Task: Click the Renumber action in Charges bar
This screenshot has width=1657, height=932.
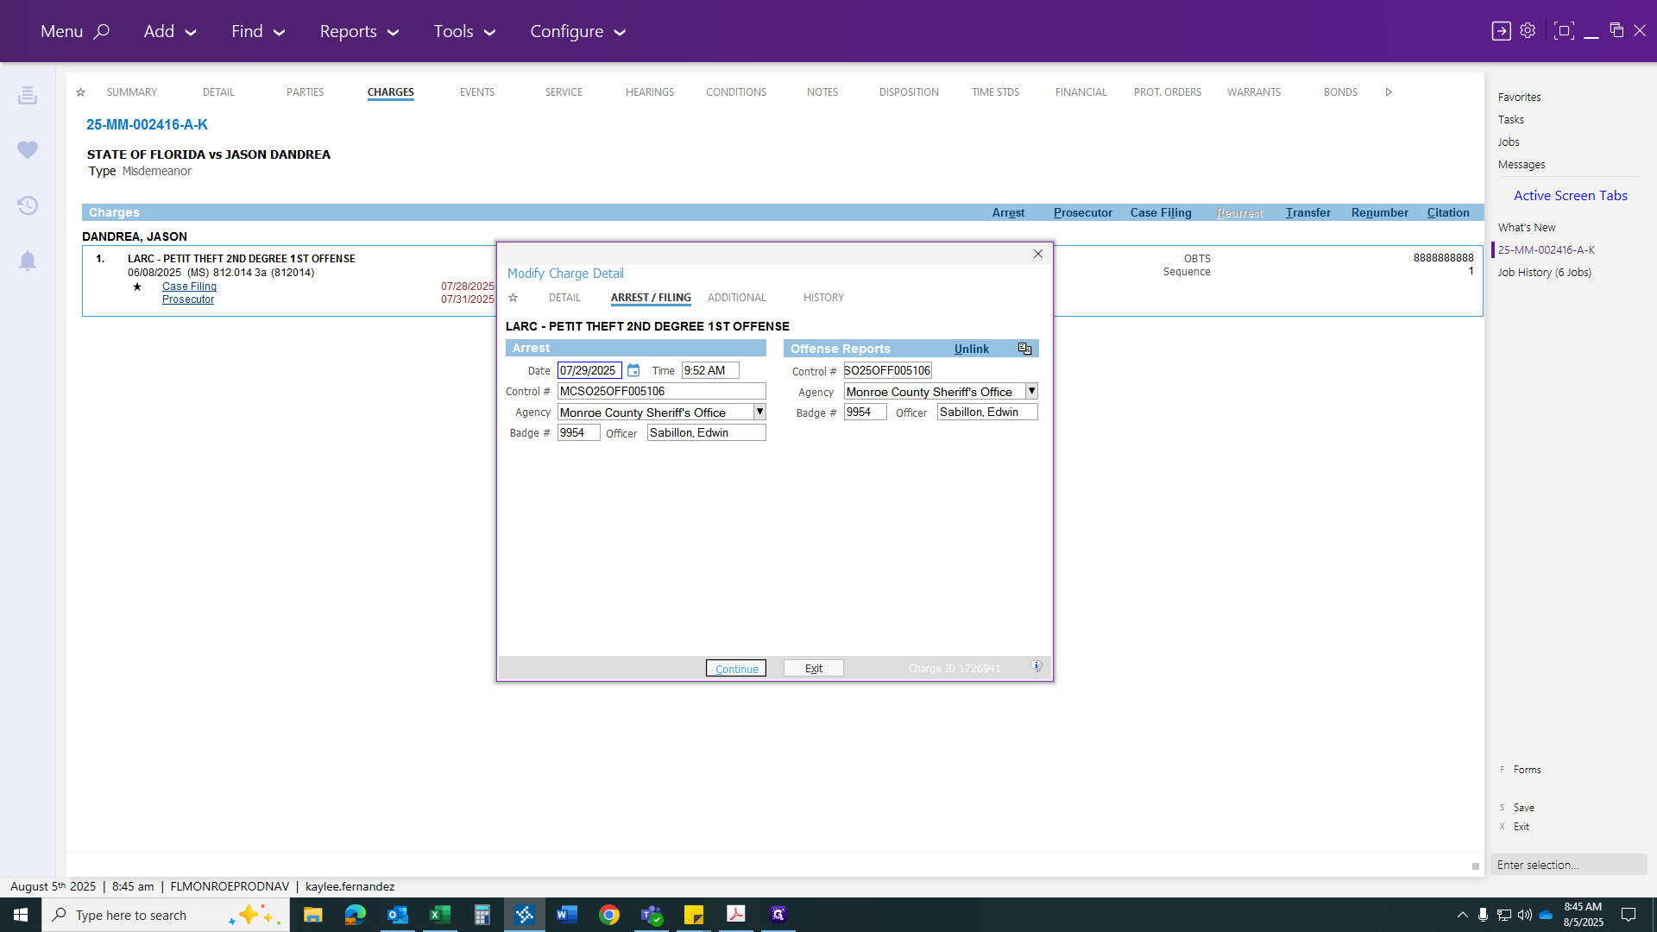Action: (1379, 213)
